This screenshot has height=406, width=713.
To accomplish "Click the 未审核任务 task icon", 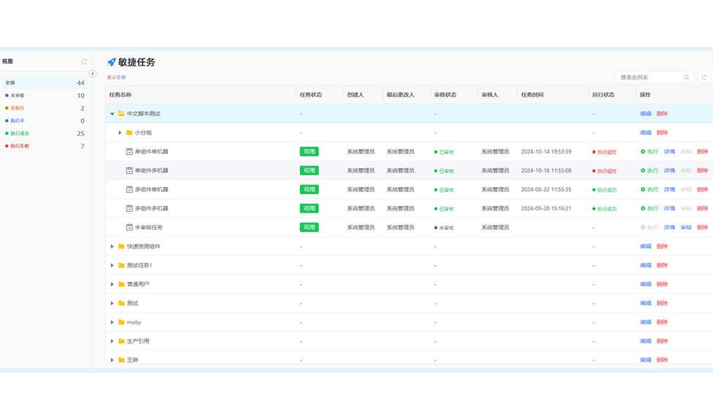I will pyautogui.click(x=129, y=227).
